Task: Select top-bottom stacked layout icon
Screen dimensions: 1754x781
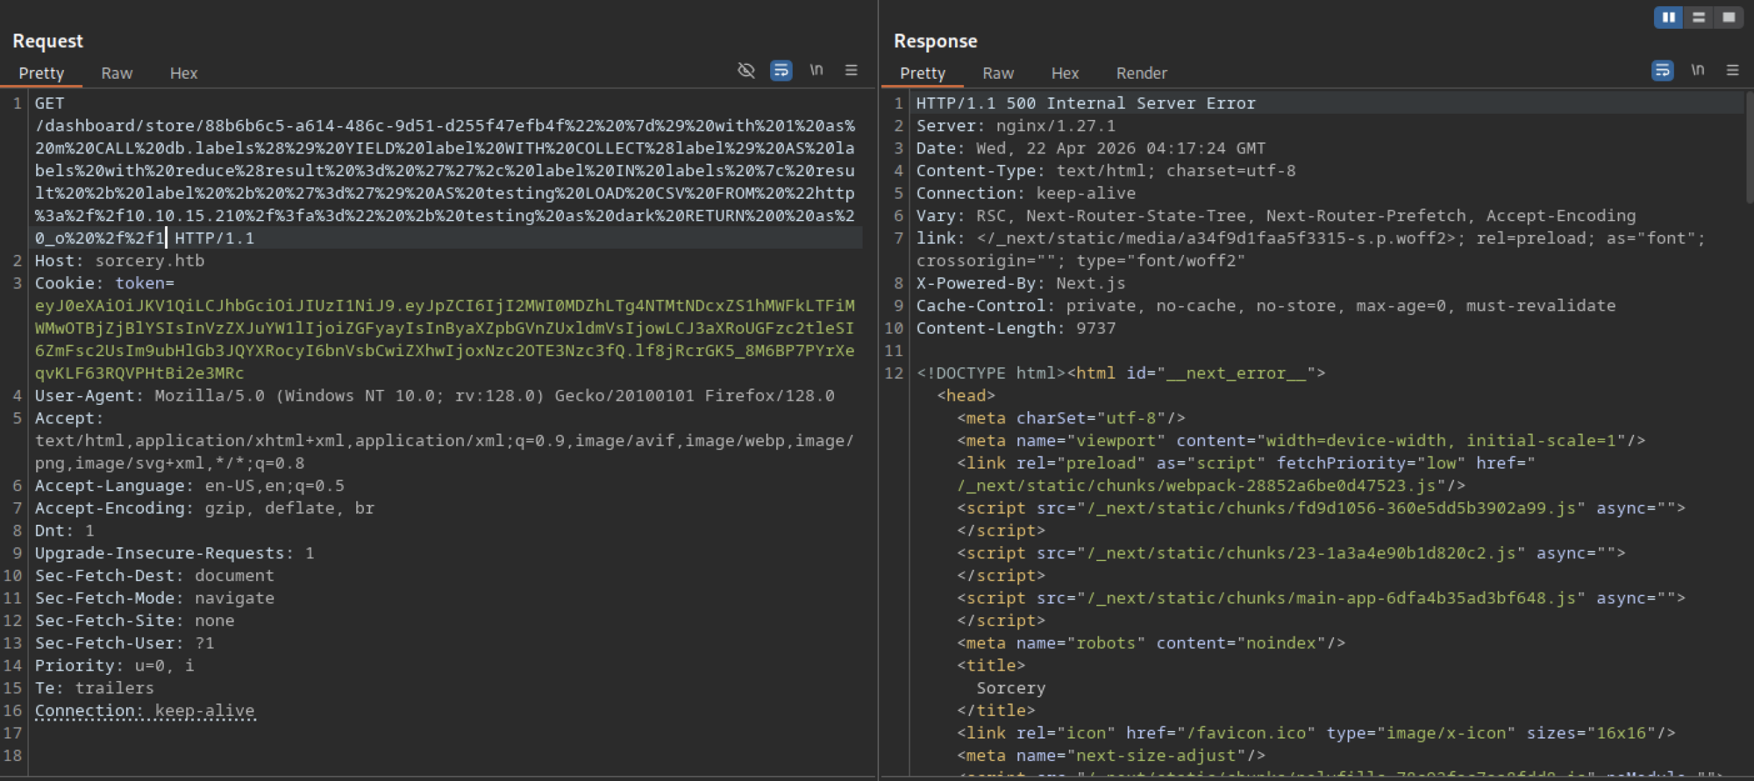Action: point(1699,17)
